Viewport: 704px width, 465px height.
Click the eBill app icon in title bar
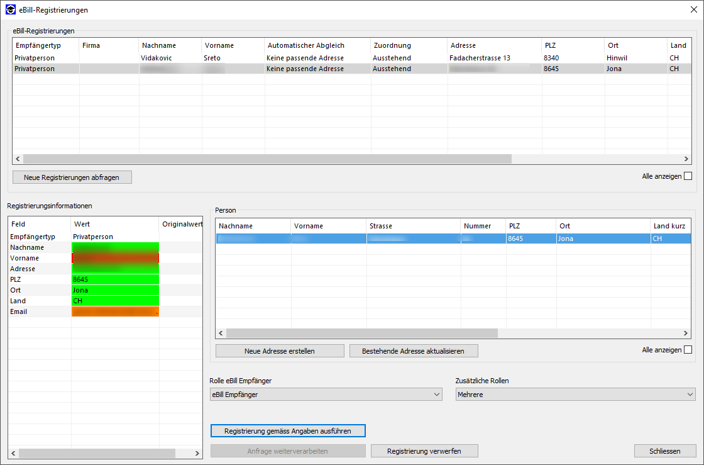click(x=10, y=10)
